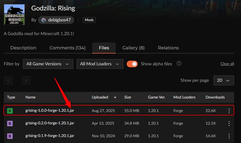Go to next page arrow
Image resolution: width=241 pixels, height=143 pixels.
26,80
